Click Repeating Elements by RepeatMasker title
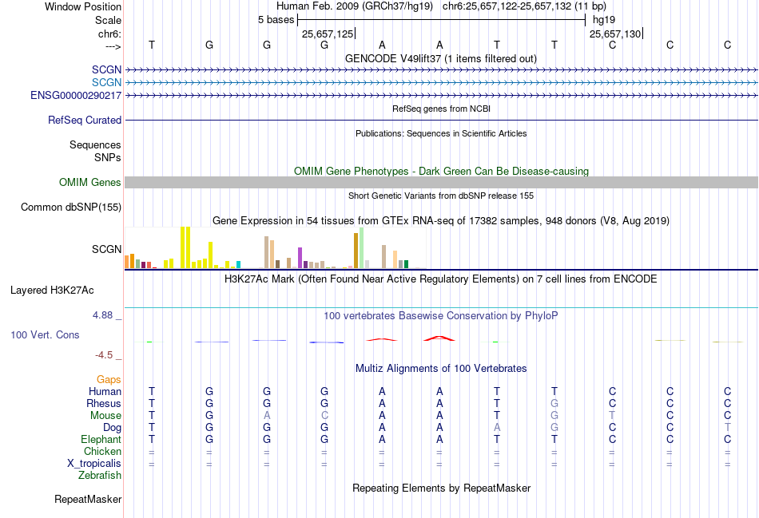The height and width of the screenshot is (518, 759). coord(442,488)
